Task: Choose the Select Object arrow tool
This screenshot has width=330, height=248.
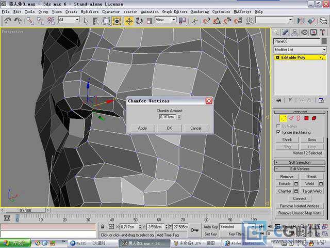Action: point(86,21)
